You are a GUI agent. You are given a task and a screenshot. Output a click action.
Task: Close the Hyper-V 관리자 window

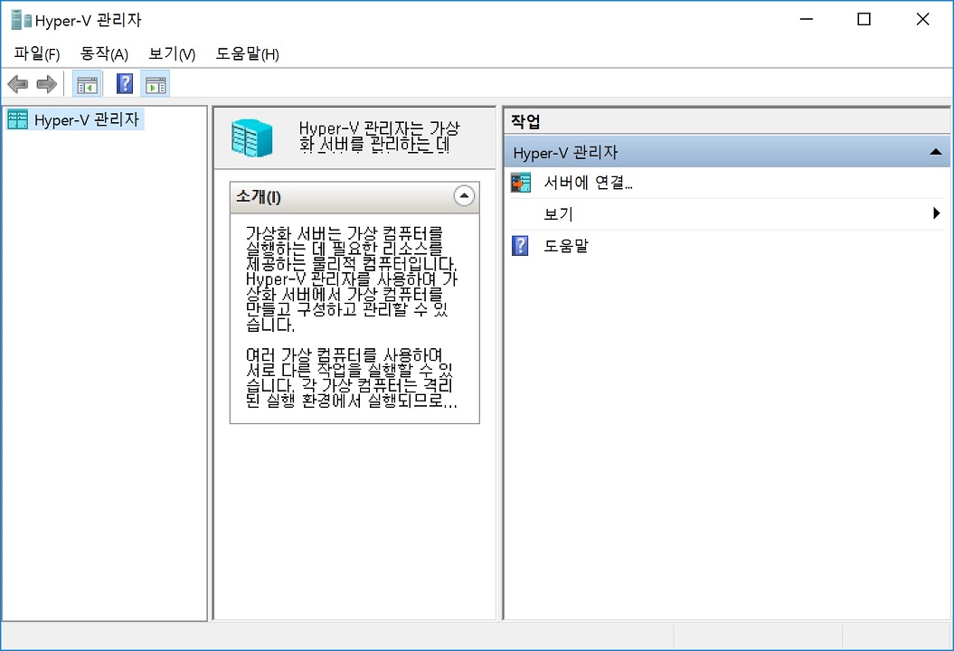point(922,20)
